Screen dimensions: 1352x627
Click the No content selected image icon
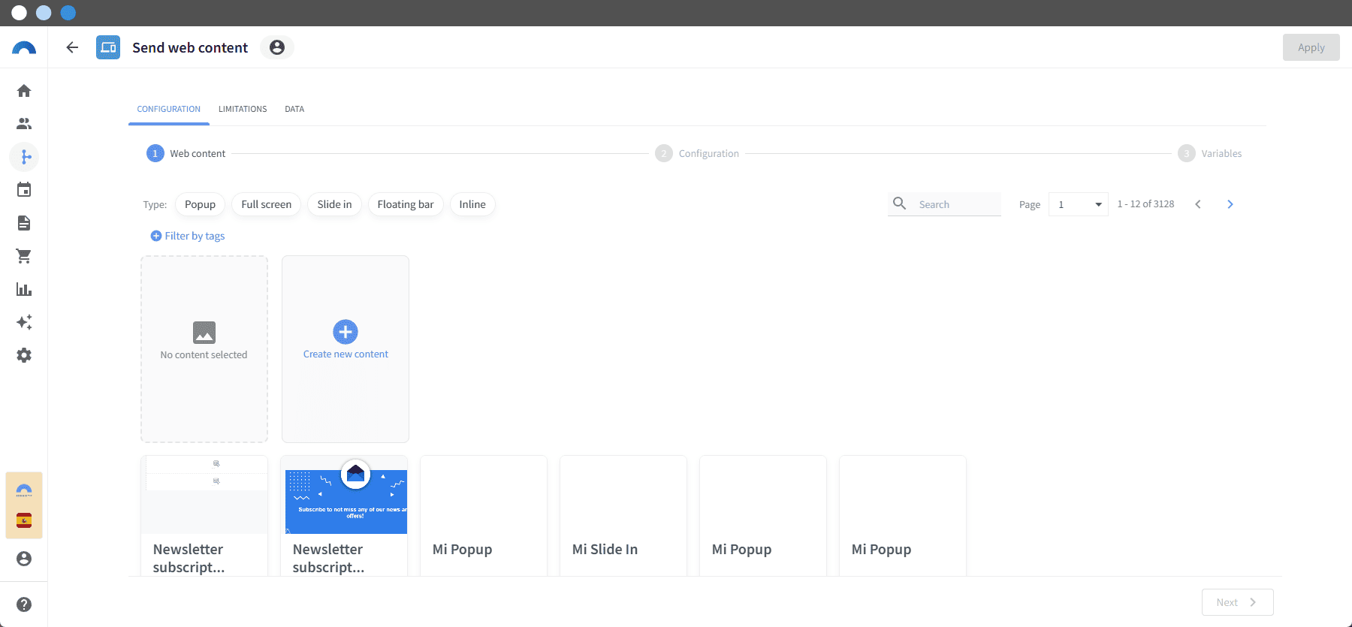tap(204, 332)
